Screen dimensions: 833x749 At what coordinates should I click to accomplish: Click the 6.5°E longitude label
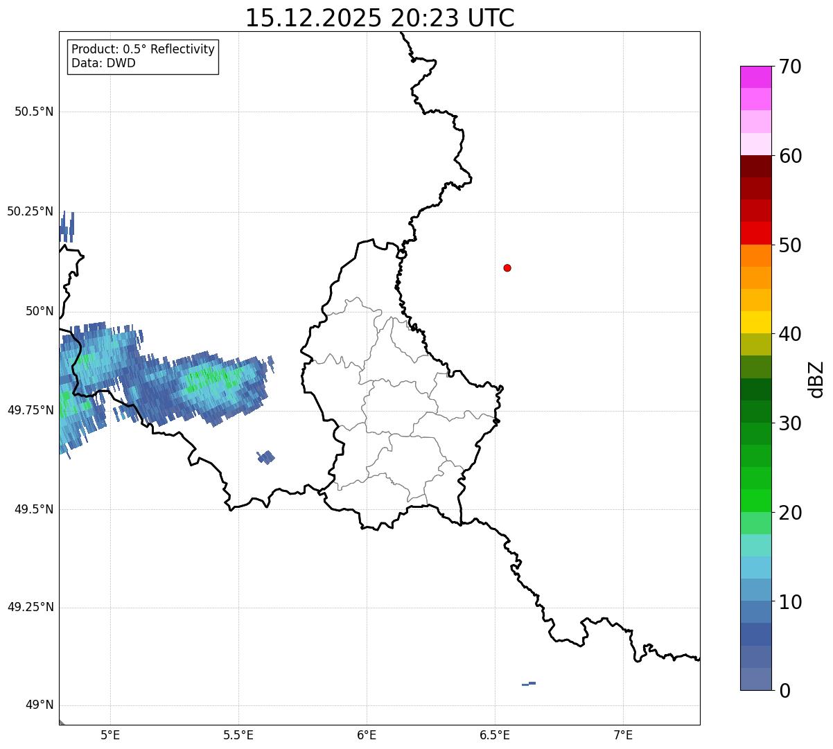tap(495, 734)
